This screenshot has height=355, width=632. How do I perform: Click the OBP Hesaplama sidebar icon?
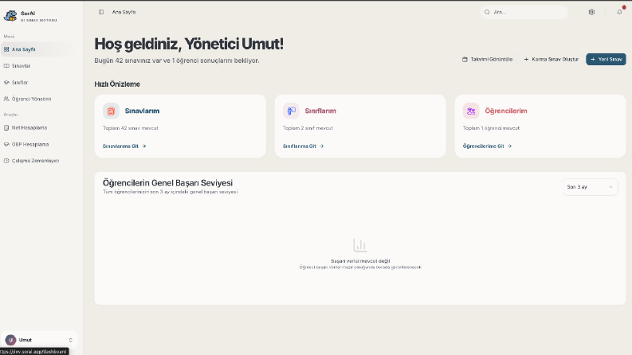coord(6,145)
